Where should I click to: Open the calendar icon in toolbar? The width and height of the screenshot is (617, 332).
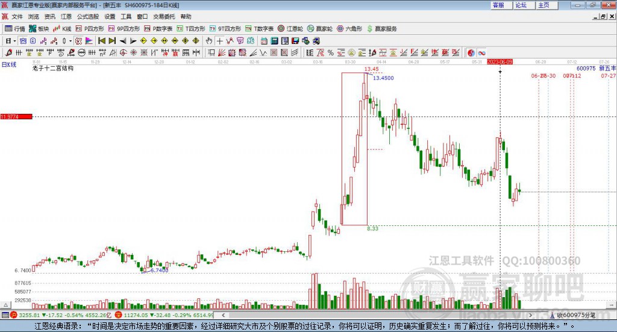[264, 41]
